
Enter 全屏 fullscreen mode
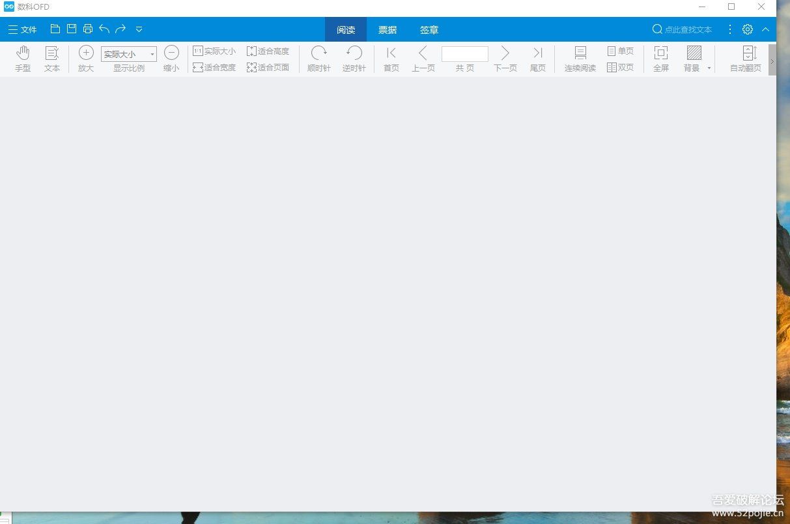661,59
